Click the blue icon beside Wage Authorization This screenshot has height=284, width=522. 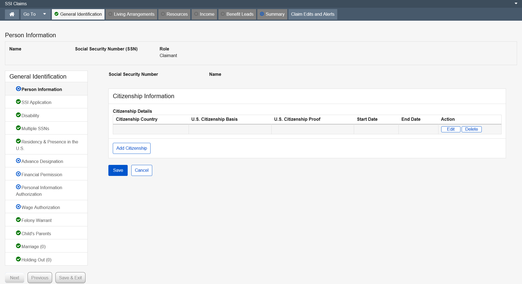coord(18,207)
